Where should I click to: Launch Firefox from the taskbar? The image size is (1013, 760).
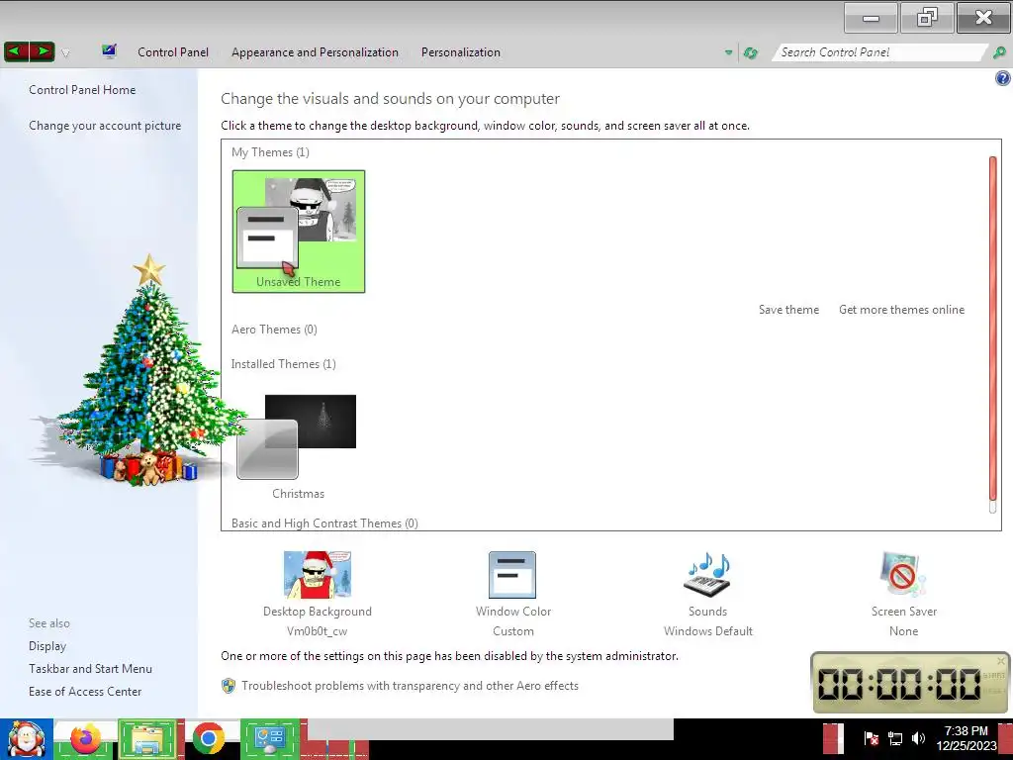[86, 738]
